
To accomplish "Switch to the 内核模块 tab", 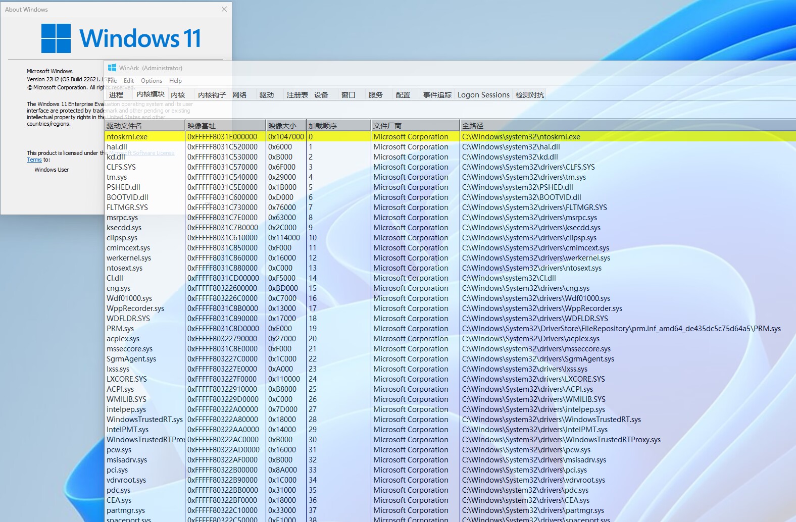I will [151, 94].
